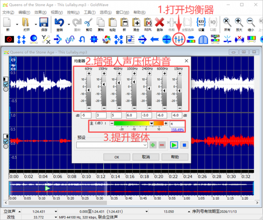Open the 编辑 (Edit) menu

click(x=24, y=12)
